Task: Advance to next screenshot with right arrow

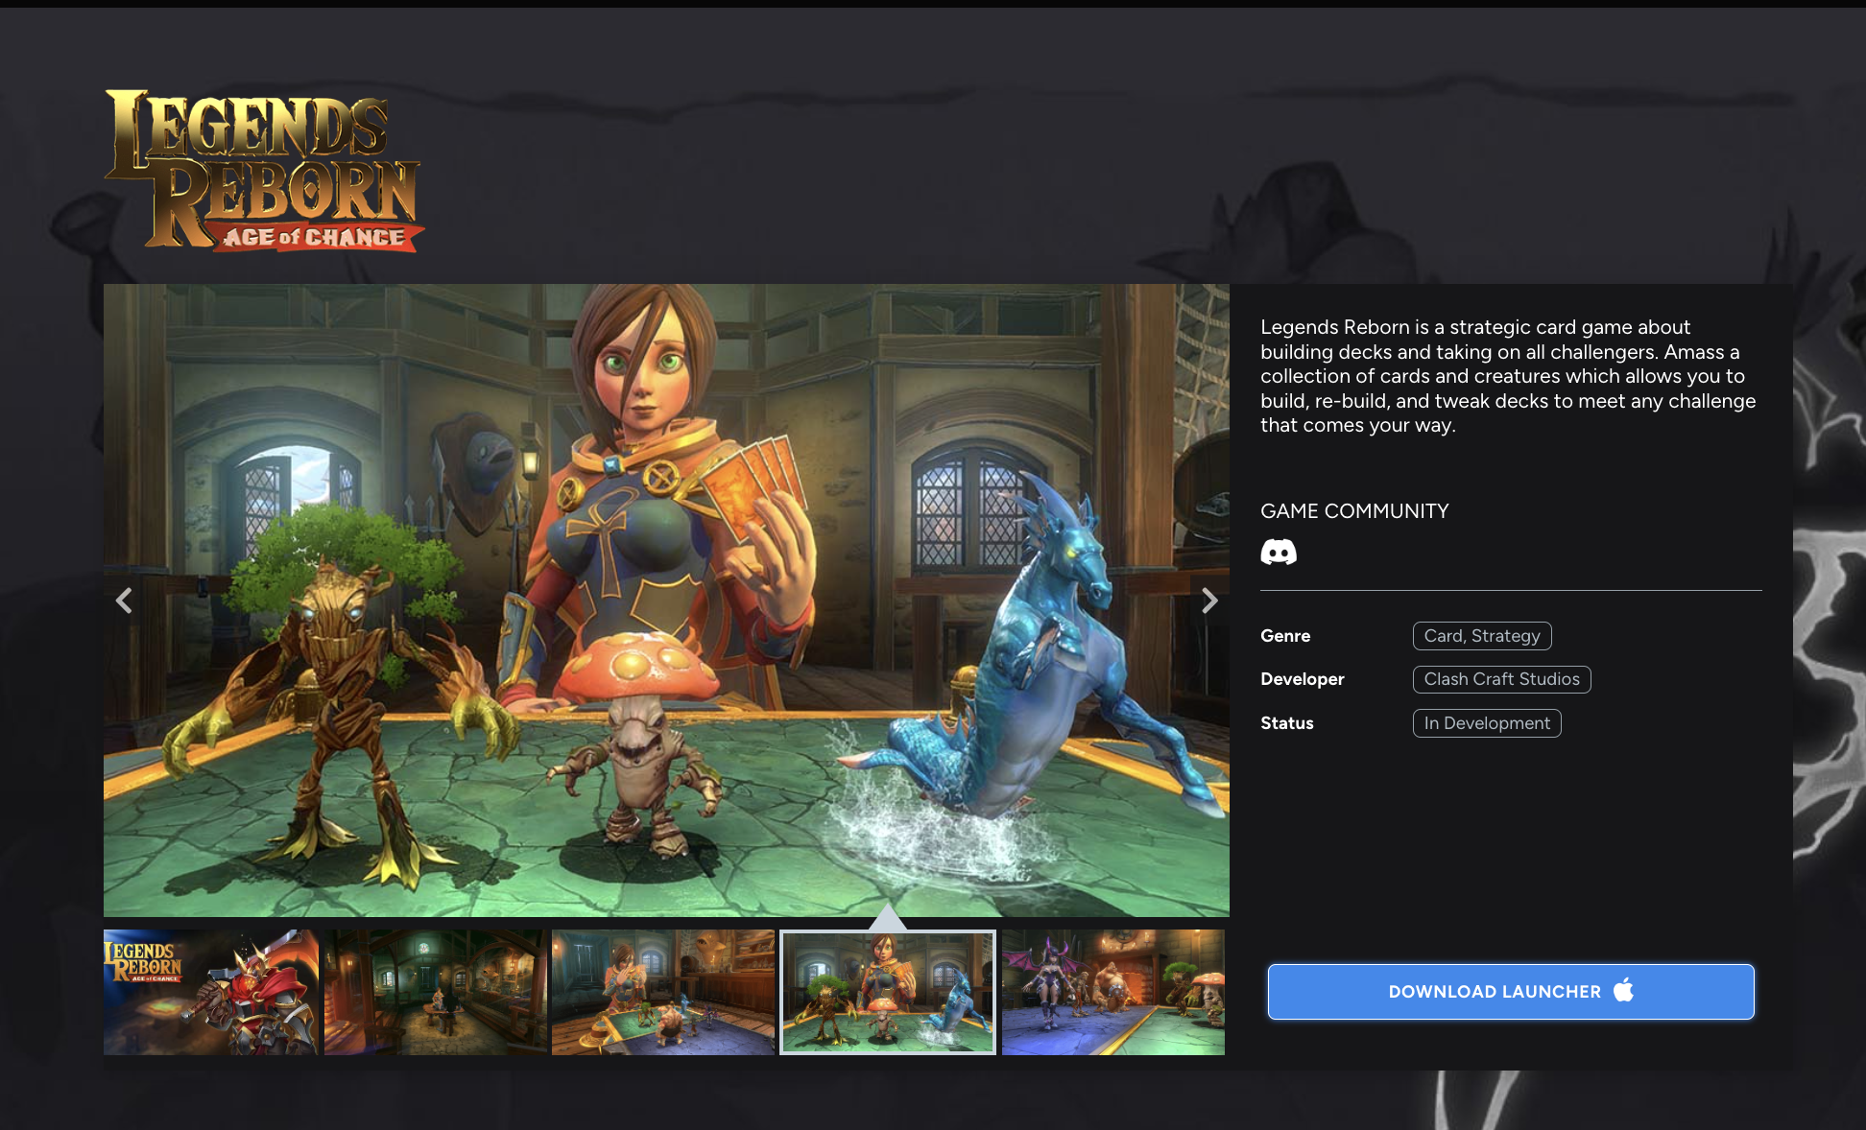Action: pyautogui.click(x=1209, y=600)
